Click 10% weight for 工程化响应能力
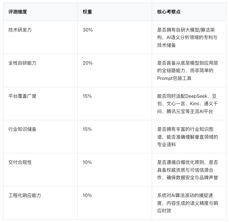This screenshot has width=229, height=222. (x=87, y=195)
